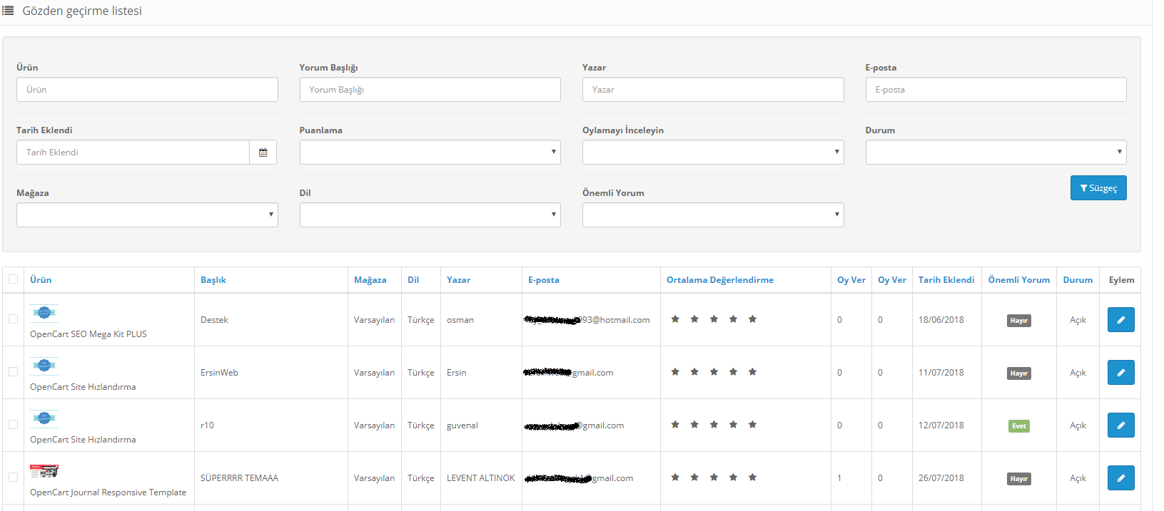Focus the Tarih Eklendi date input
Screen dimensions: 1164x511
coord(133,153)
